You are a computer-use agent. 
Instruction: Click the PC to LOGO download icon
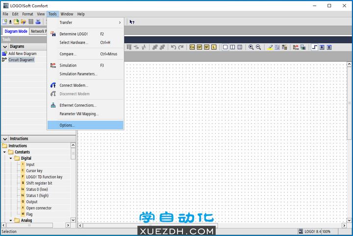[x=322, y=47]
